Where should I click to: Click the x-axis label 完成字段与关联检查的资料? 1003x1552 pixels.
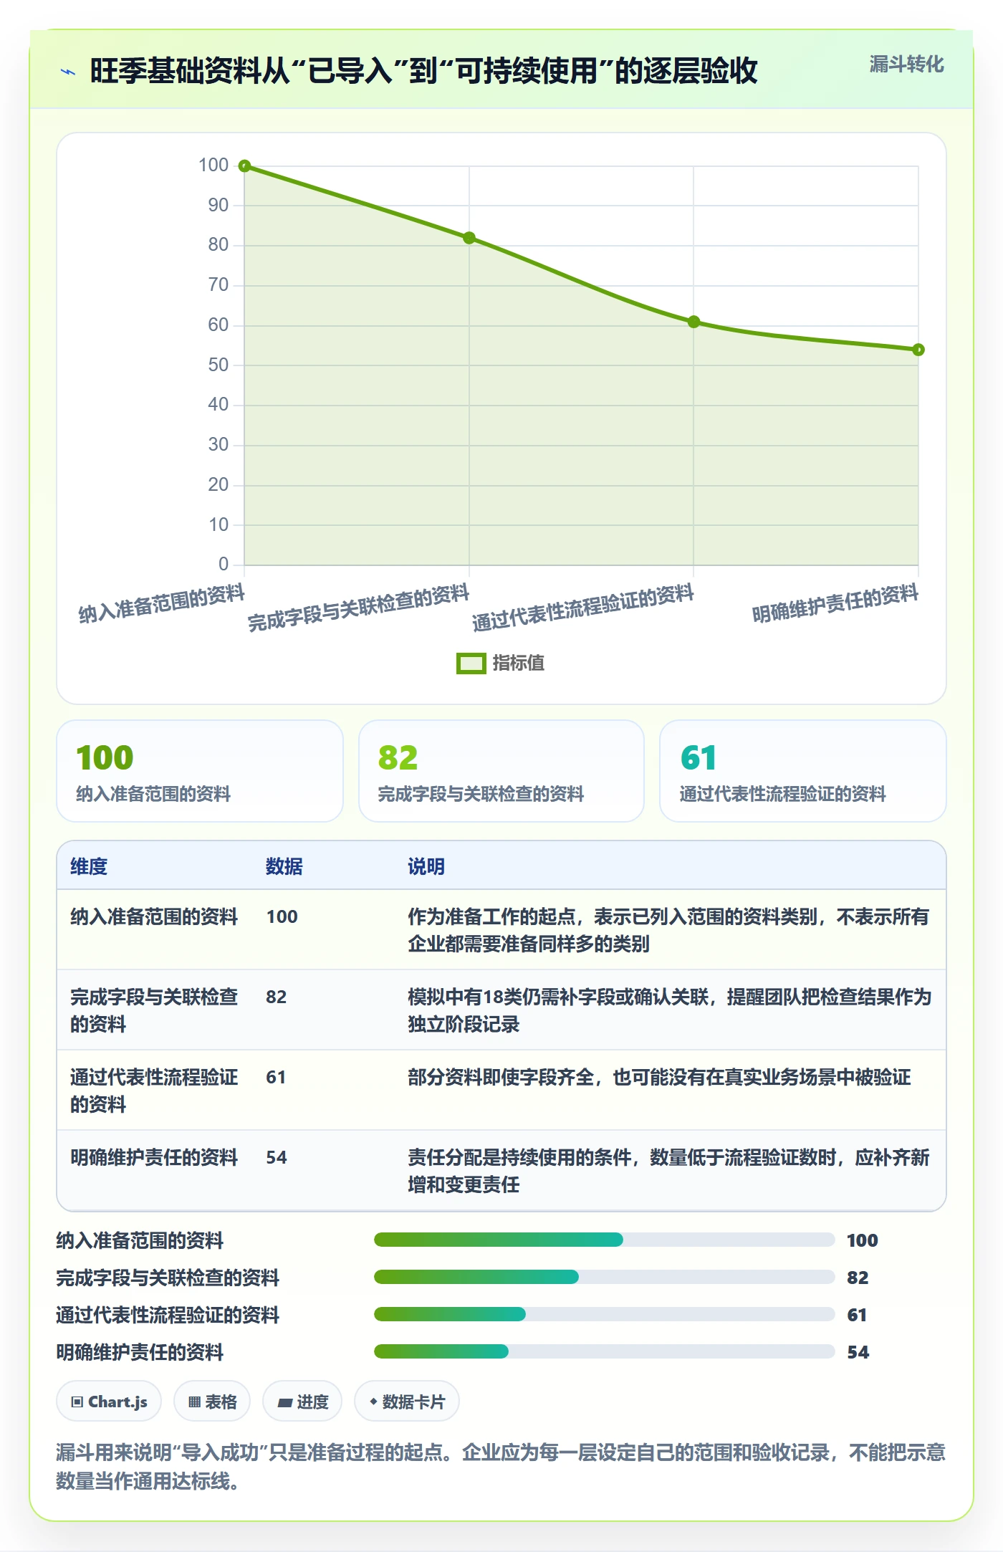(359, 608)
